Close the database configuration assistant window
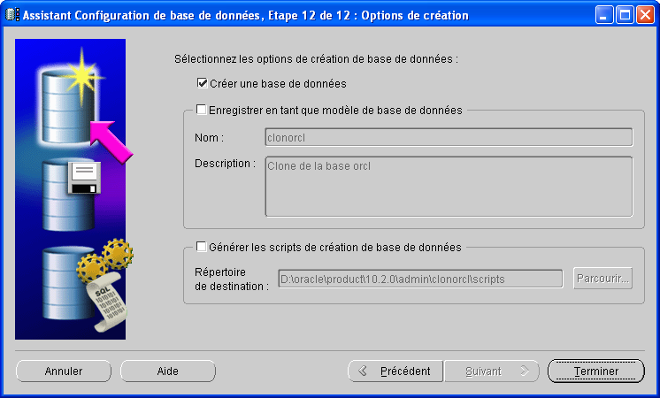Viewport: 660px width, 398px height. click(644, 15)
